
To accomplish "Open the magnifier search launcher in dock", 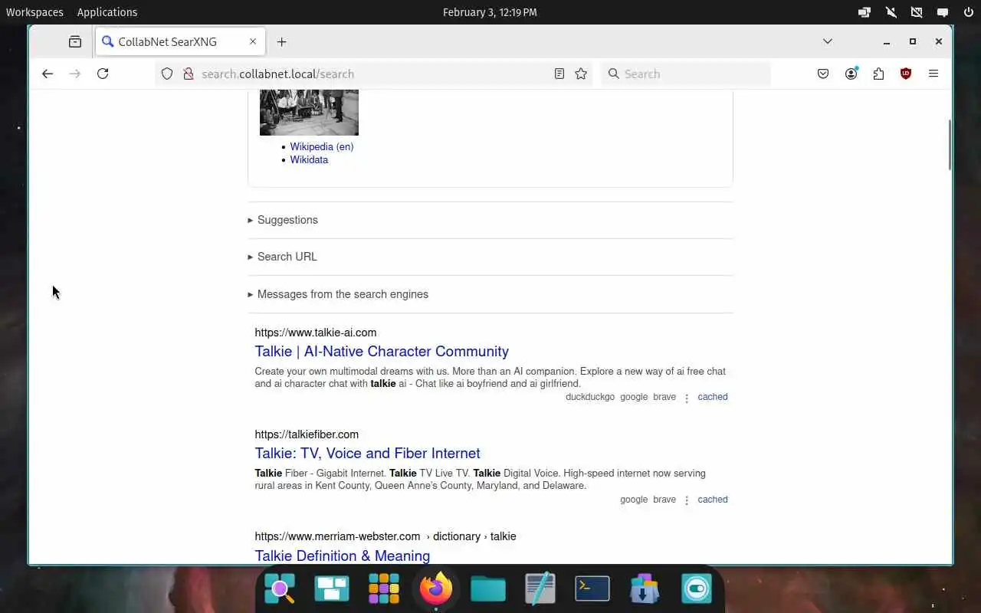I will [x=280, y=588].
